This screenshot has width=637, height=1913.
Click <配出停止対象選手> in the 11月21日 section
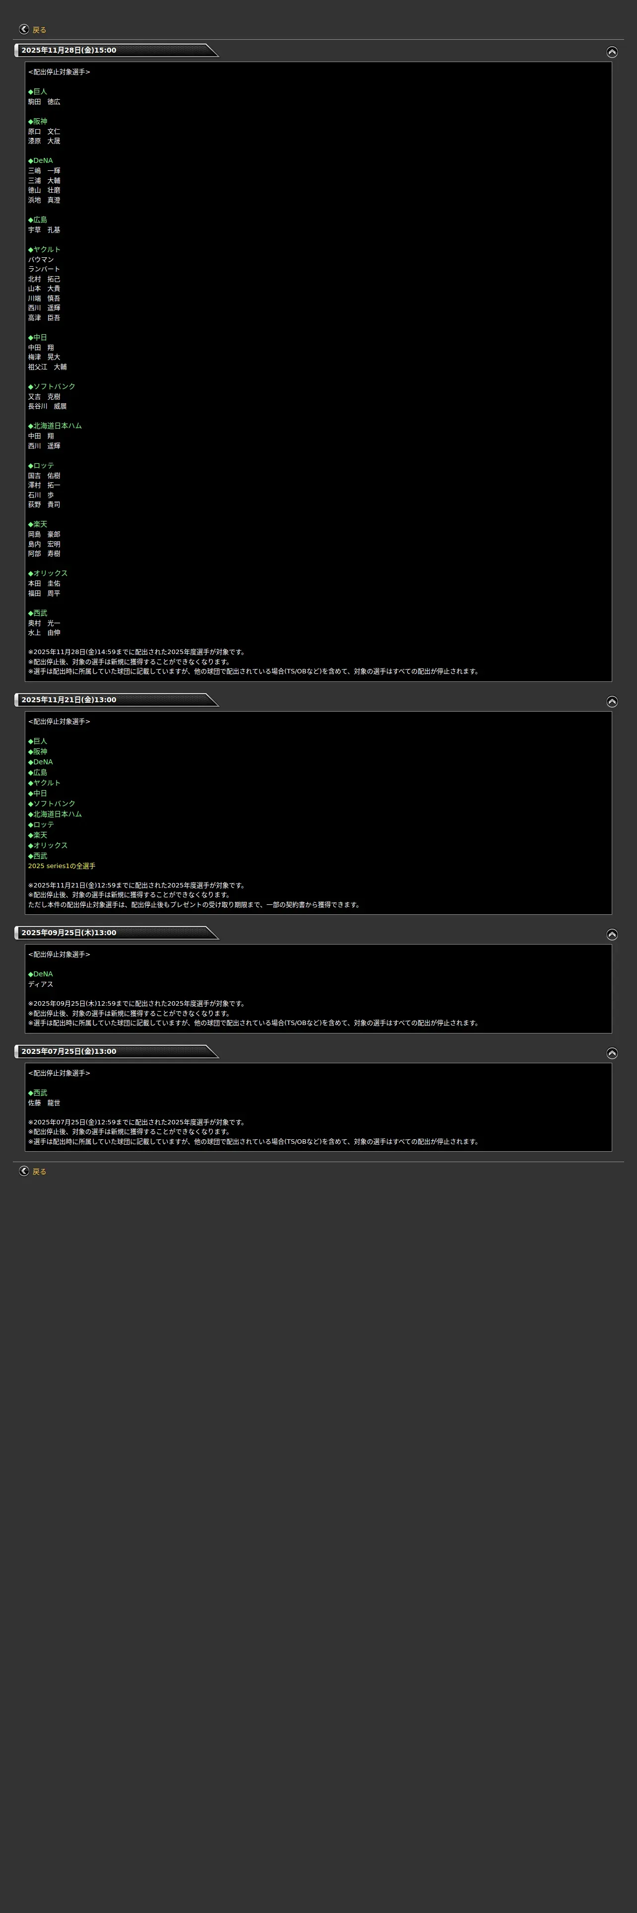60,722
